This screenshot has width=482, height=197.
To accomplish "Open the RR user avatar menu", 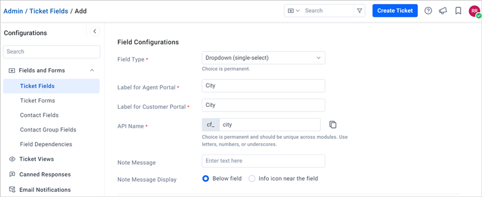I will 474,11.
